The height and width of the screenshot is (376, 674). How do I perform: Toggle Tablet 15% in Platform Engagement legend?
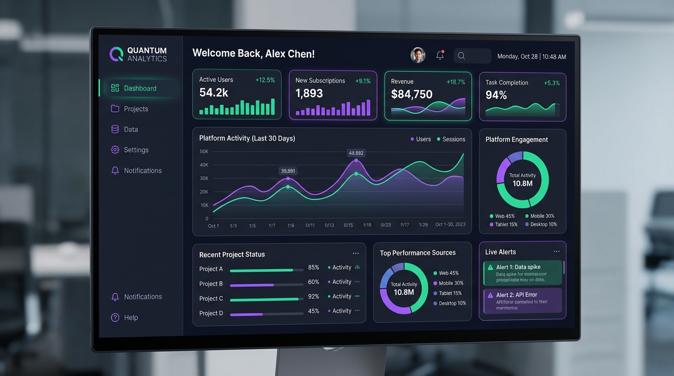tap(504, 224)
